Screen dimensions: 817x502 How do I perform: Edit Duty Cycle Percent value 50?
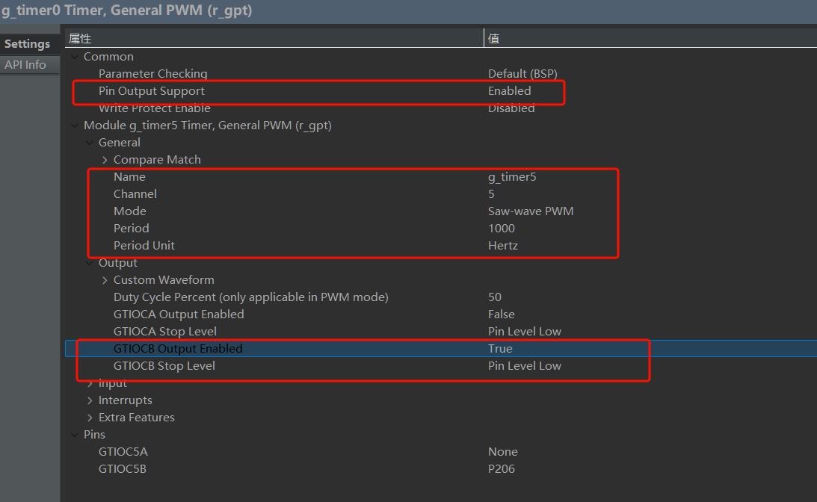pos(495,297)
